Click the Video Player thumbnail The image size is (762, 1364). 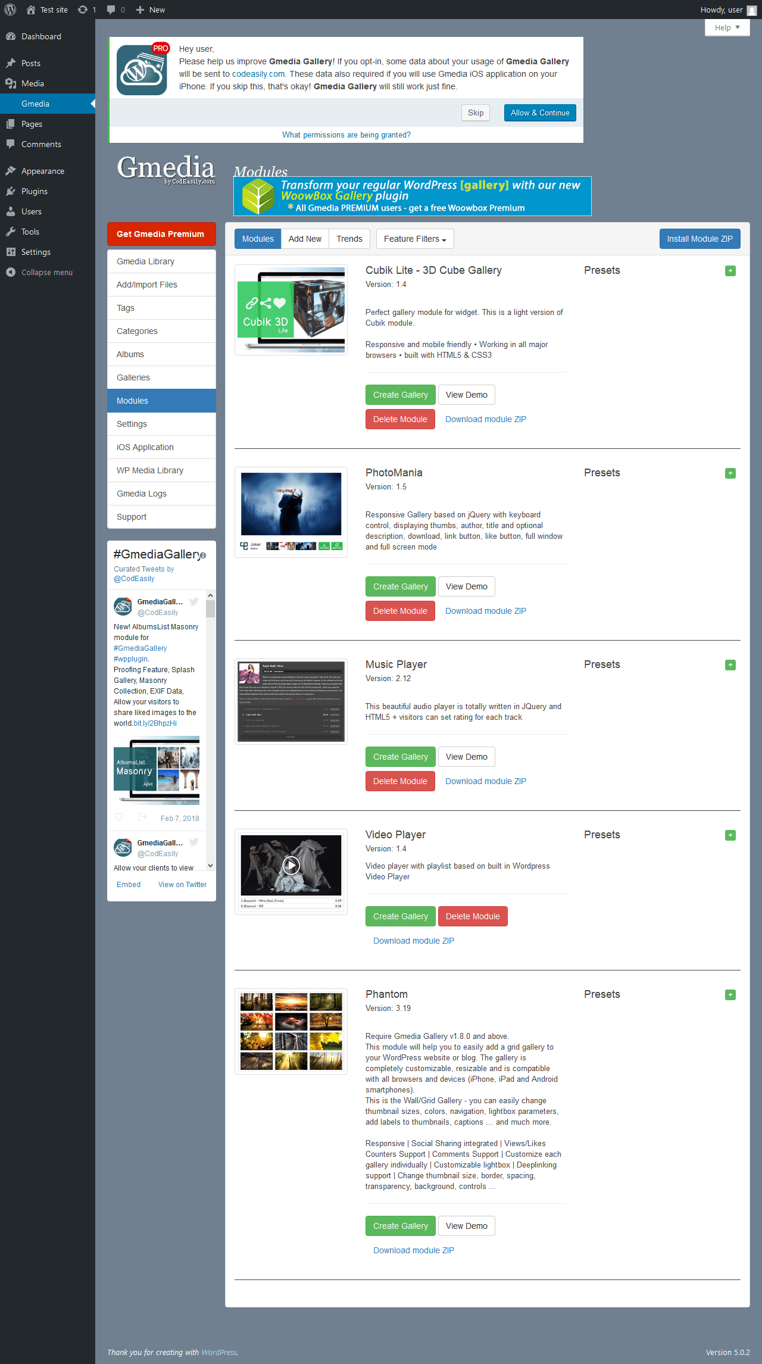click(x=291, y=872)
